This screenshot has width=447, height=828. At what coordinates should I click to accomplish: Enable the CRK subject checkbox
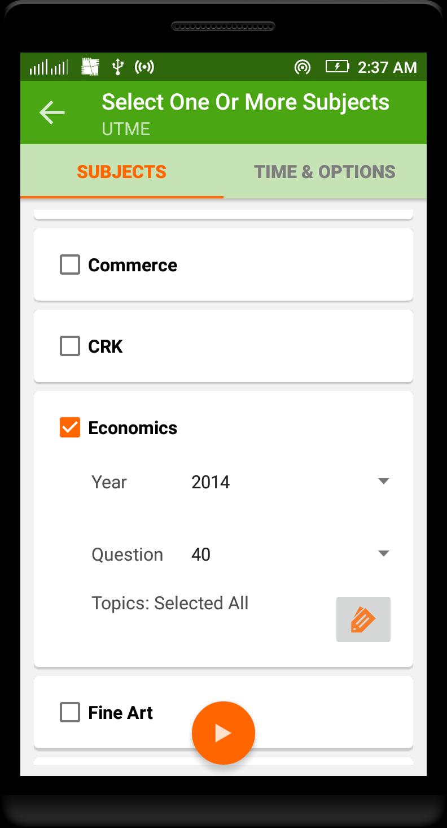[x=70, y=346]
